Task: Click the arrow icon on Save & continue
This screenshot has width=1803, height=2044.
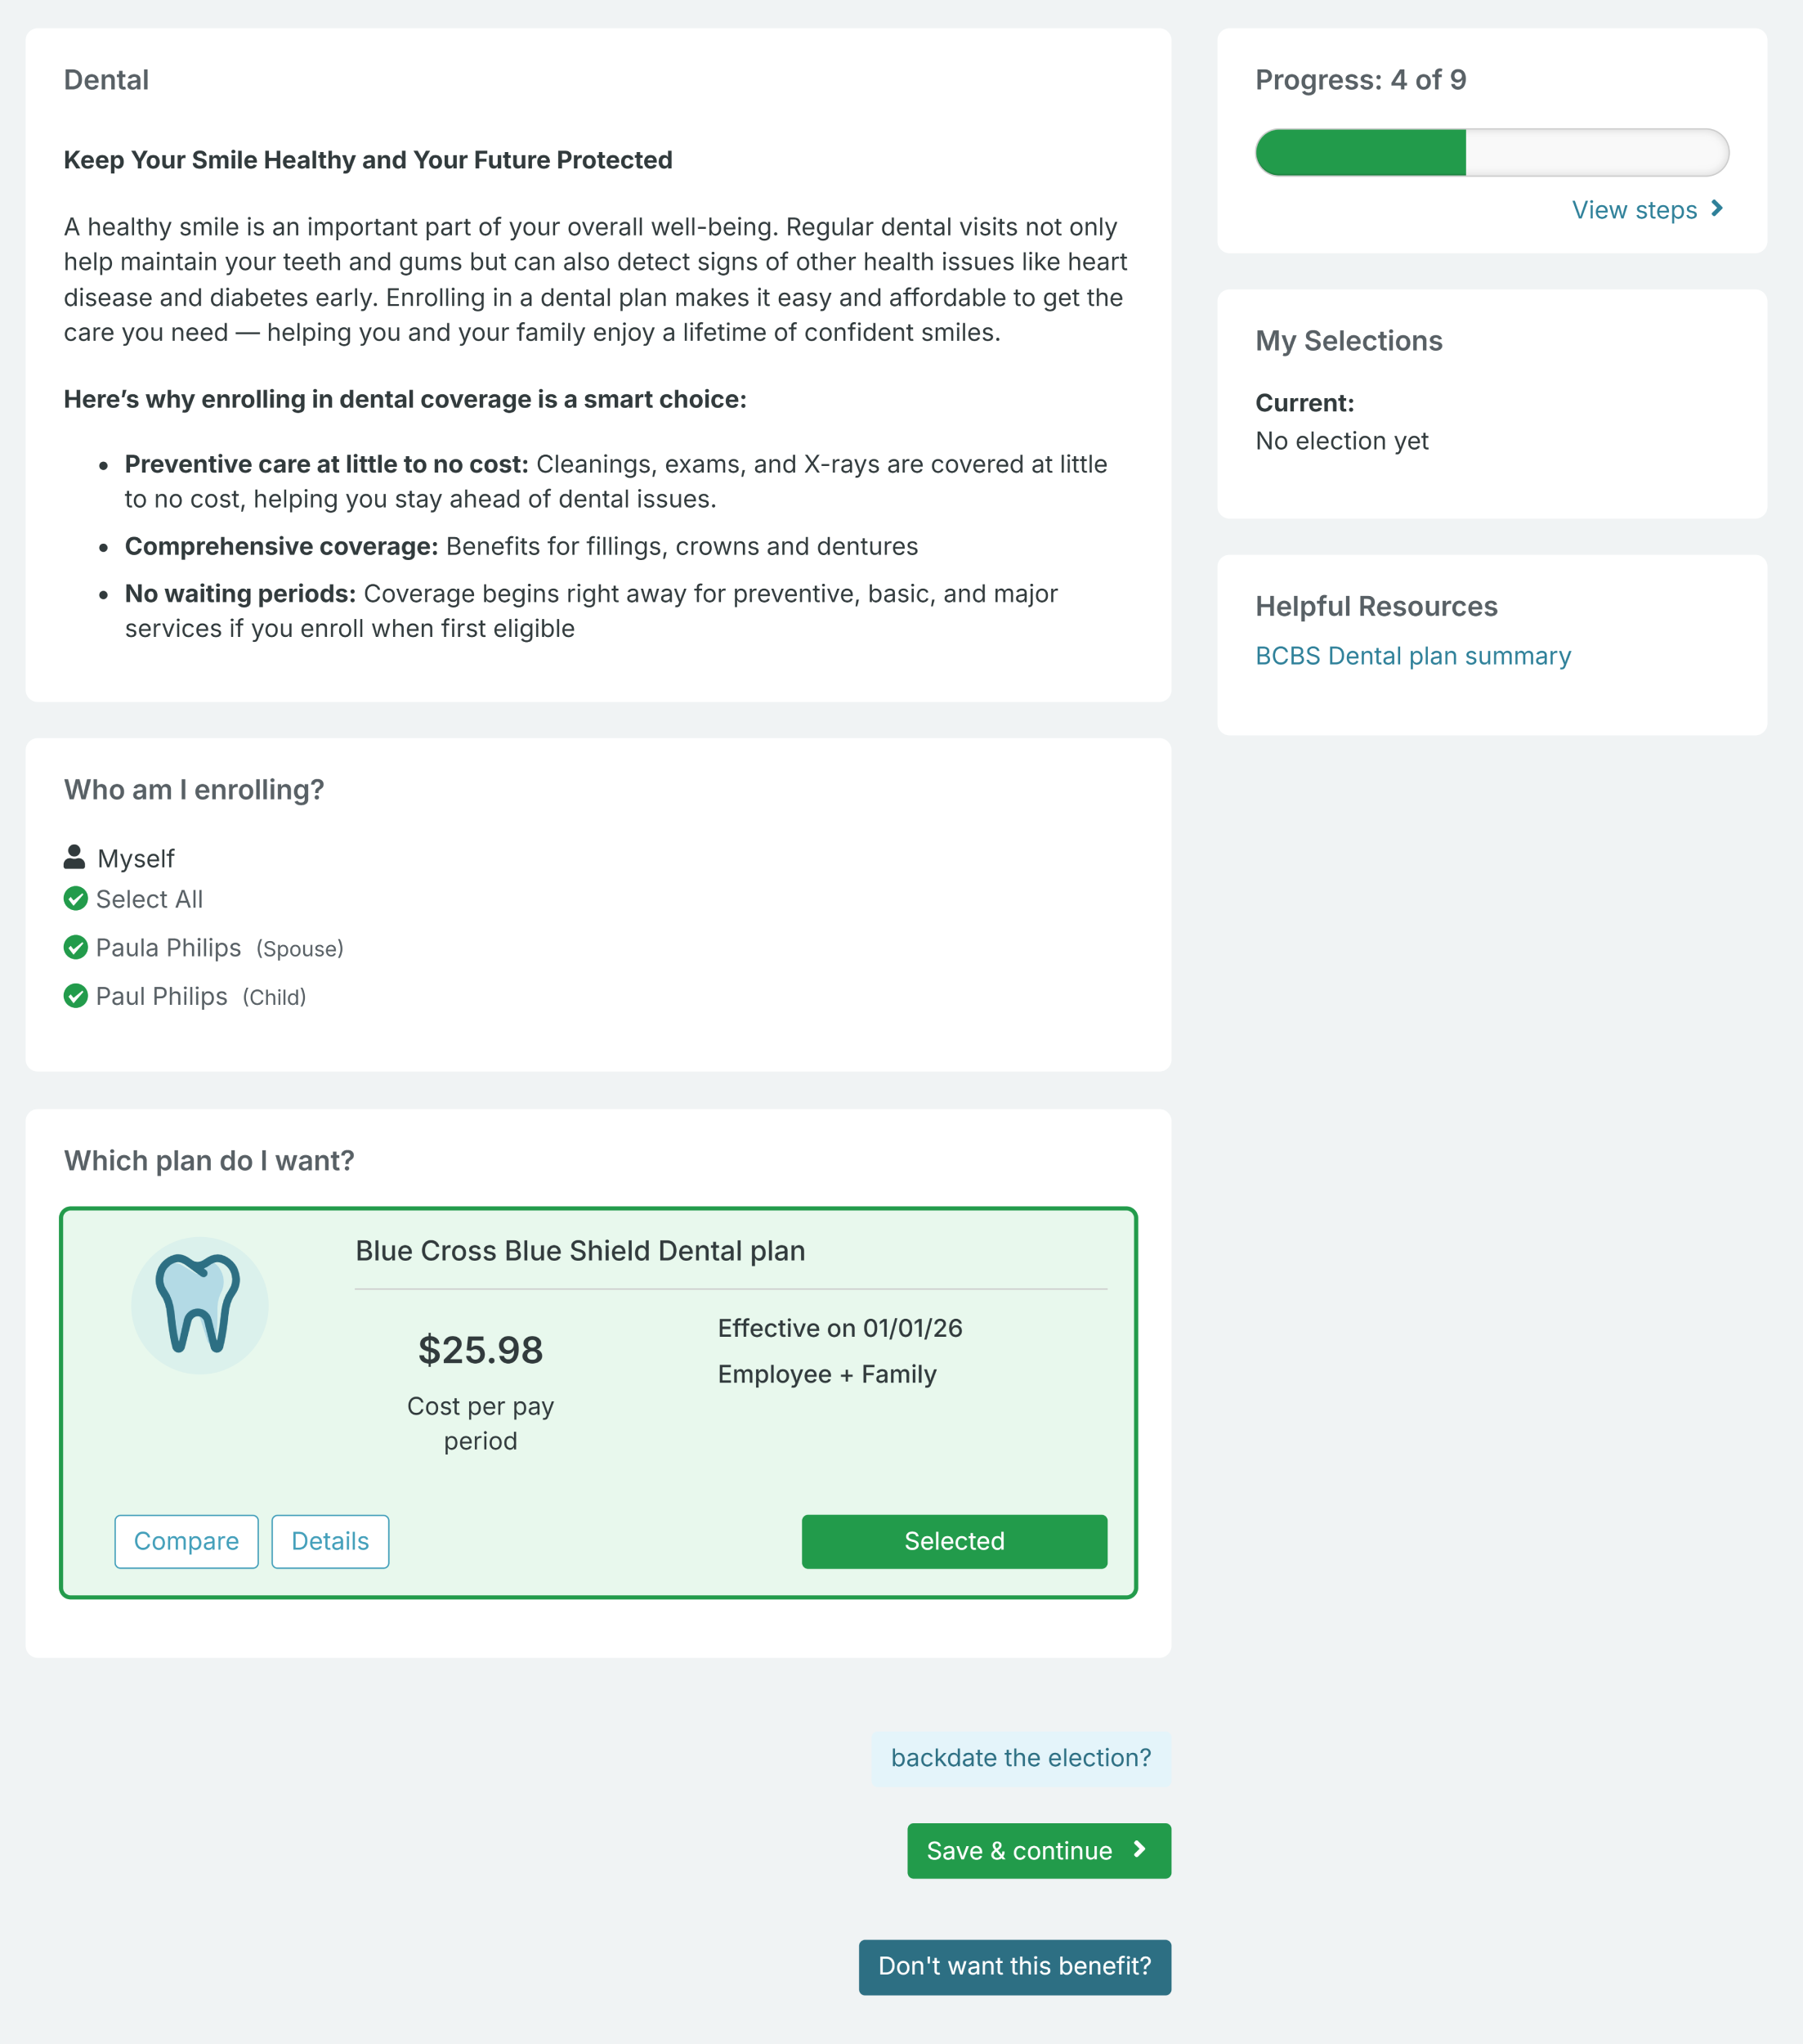Action: point(1139,1850)
